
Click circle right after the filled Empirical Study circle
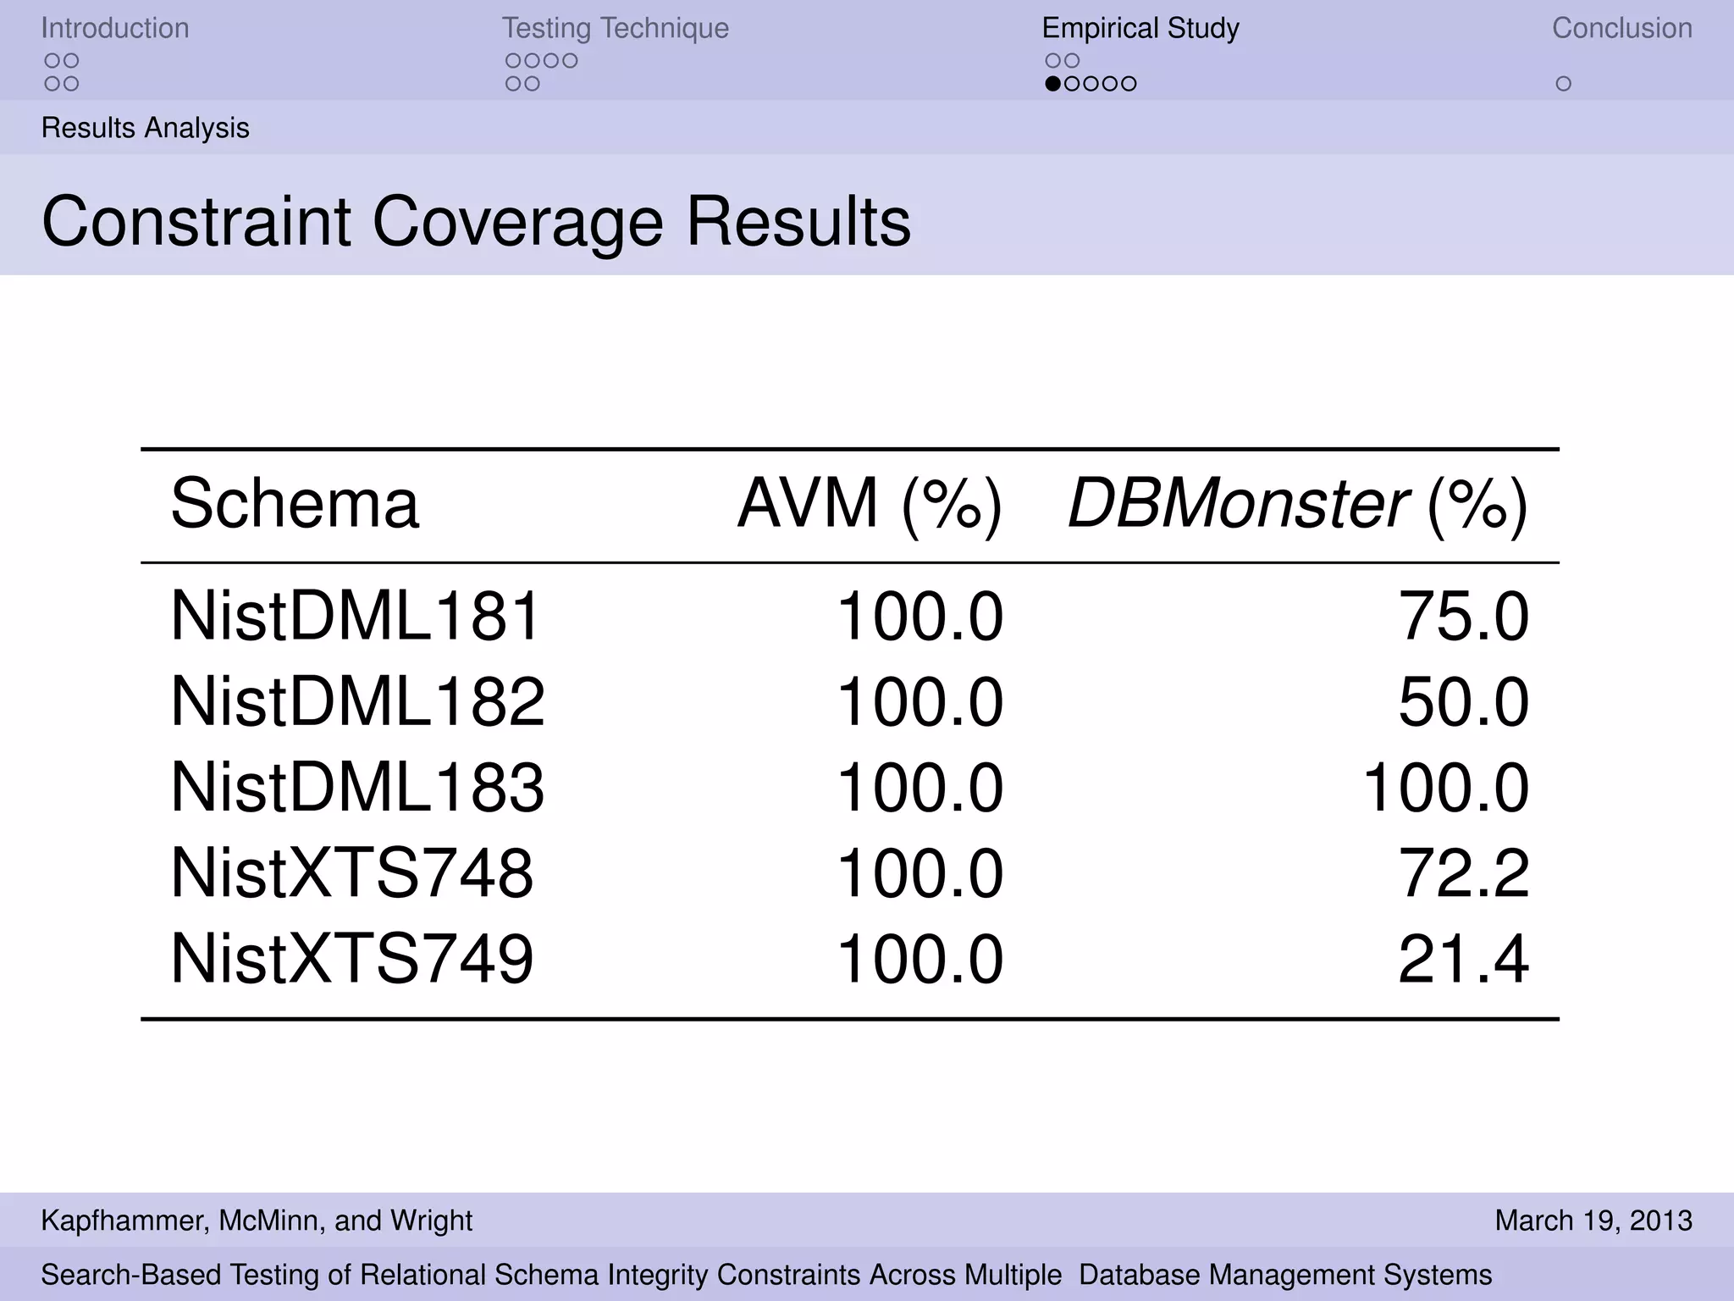coord(1072,84)
